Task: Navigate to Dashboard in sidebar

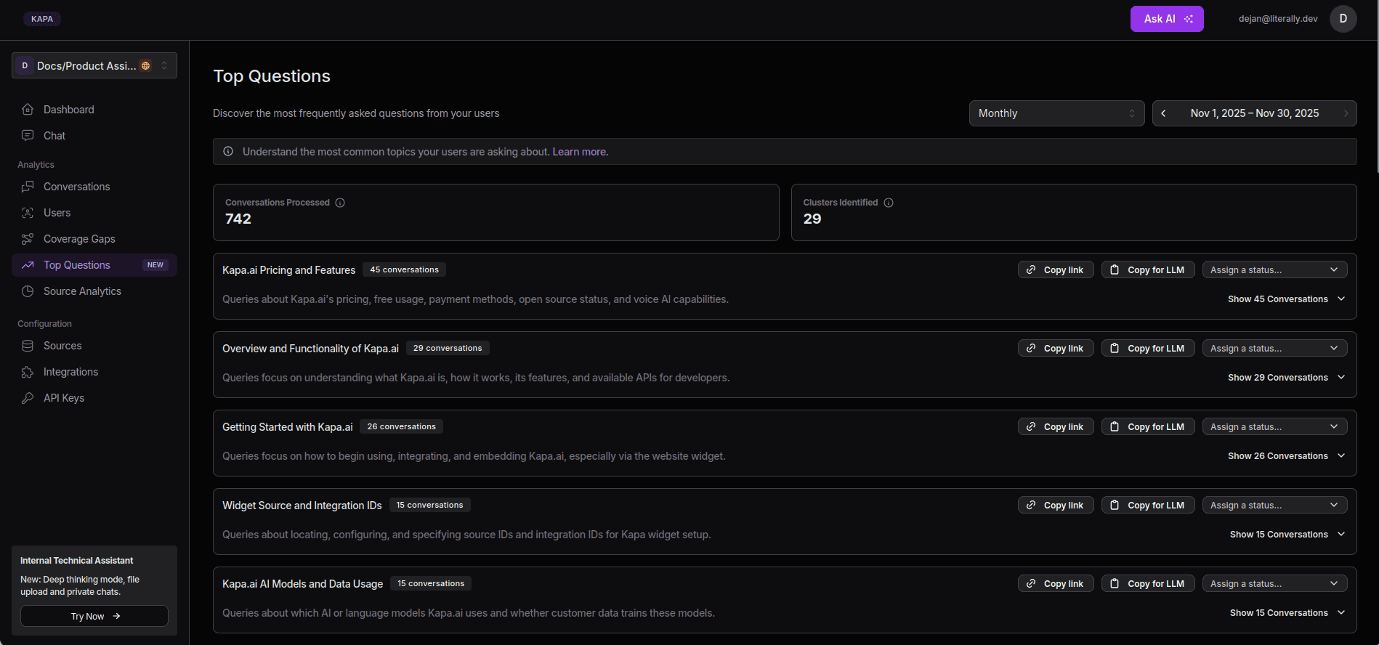Action: tap(94, 110)
